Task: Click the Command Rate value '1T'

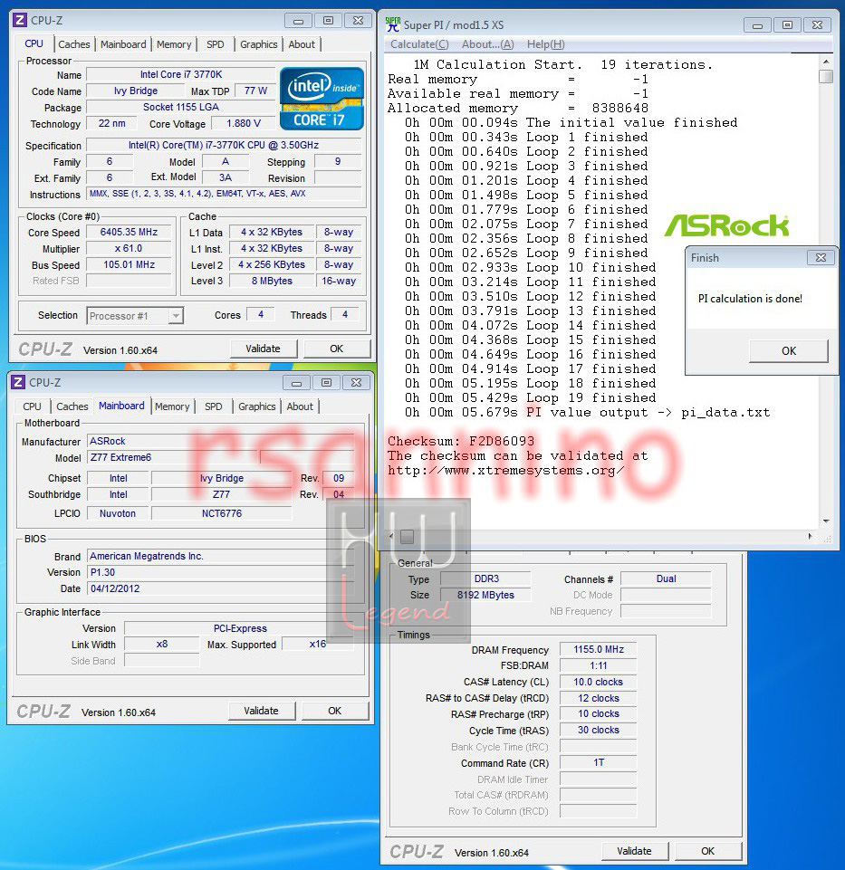Action: (x=599, y=762)
